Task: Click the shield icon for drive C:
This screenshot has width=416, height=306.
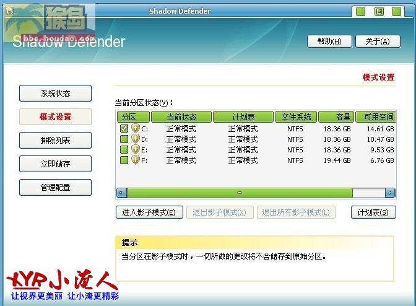Action: 136,128
